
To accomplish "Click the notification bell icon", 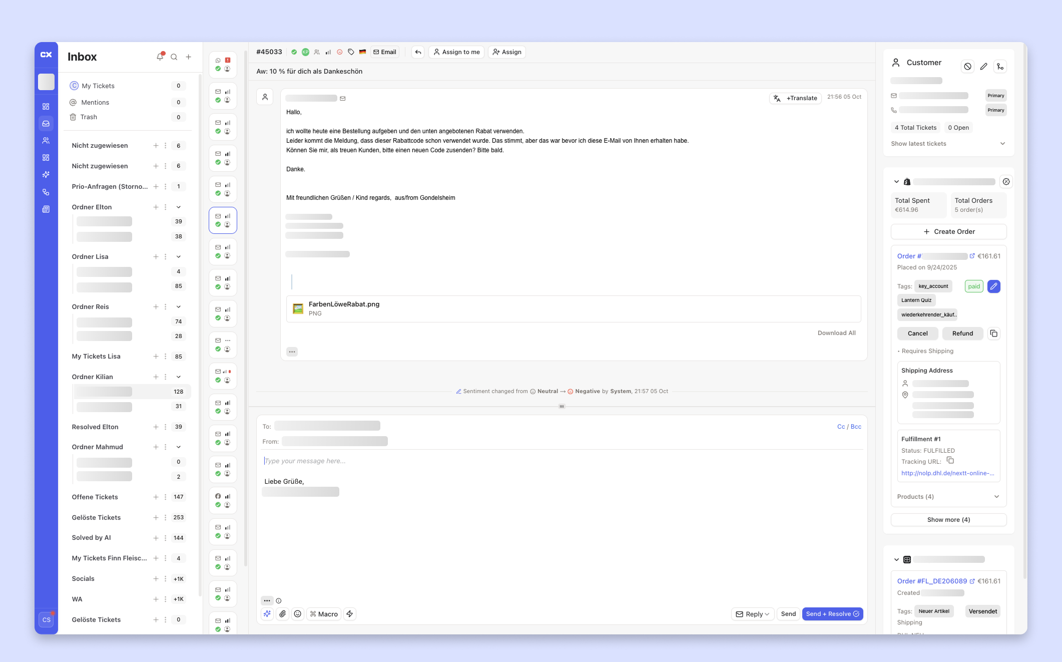I will pos(160,57).
